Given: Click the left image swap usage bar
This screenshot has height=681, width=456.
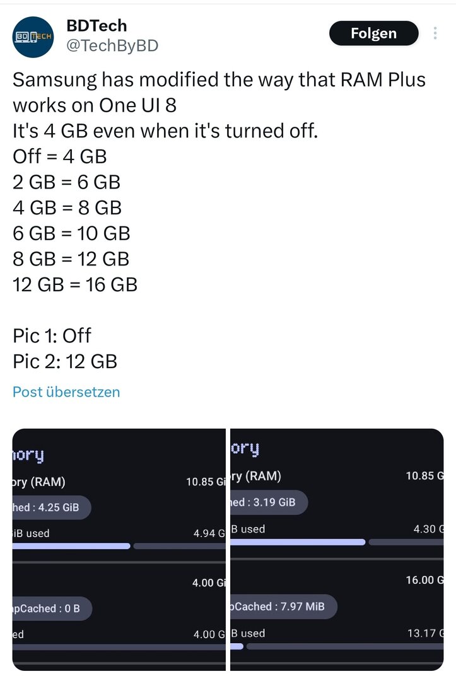Looking at the screenshot, I should [x=119, y=647].
